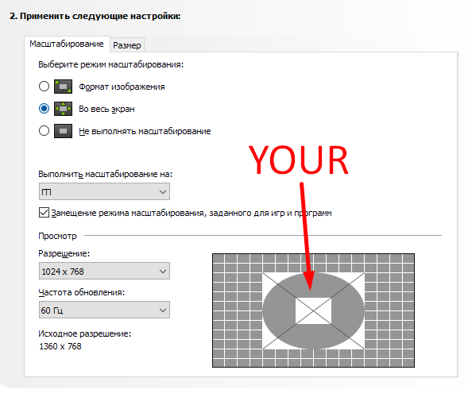Click the red YOUR annotation text
This screenshot has height=397, width=472.
[298, 160]
